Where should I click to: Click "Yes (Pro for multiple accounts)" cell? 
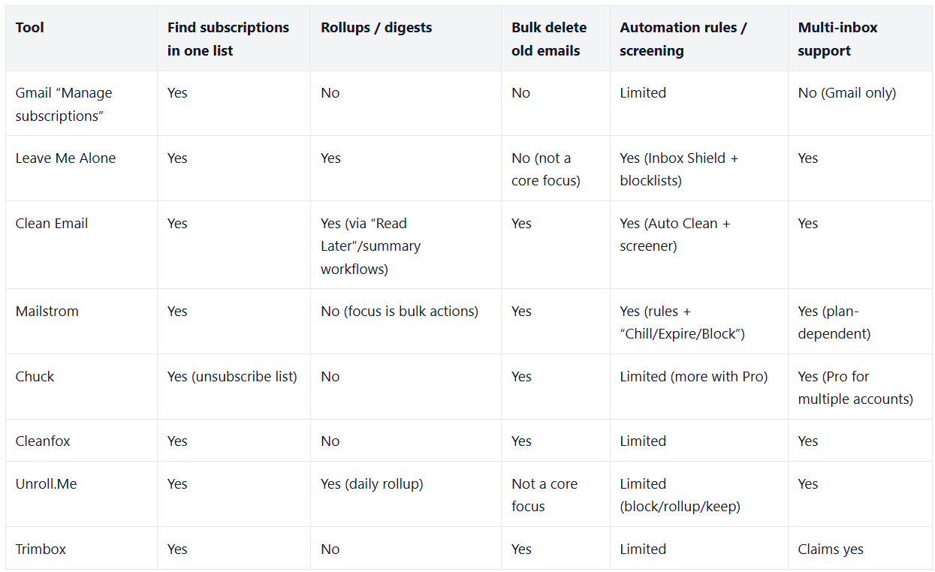[855, 388]
